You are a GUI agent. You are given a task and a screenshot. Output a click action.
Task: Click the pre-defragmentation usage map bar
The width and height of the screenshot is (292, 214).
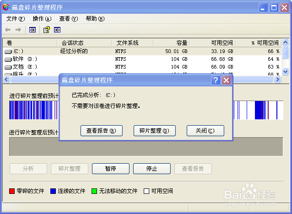point(146,110)
